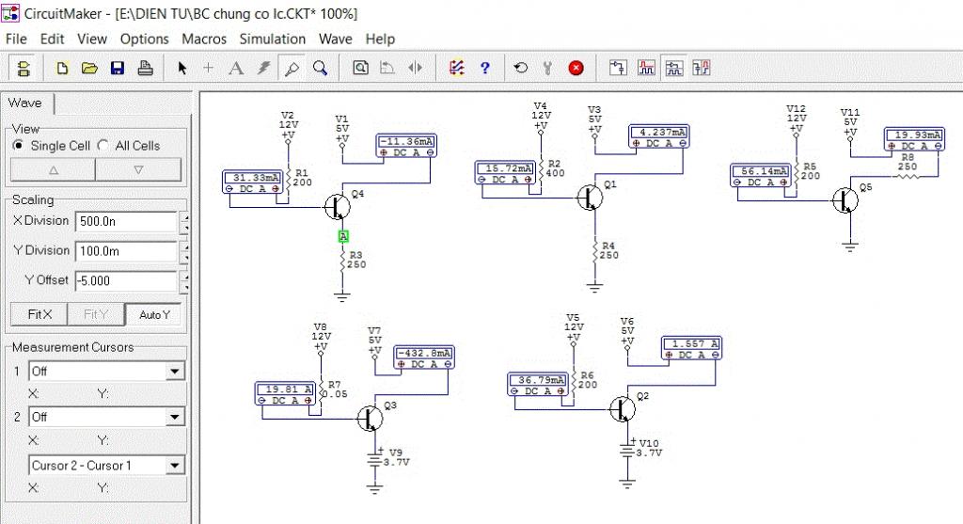
Task: Open the parts browser panel icon
Action: coord(24,68)
